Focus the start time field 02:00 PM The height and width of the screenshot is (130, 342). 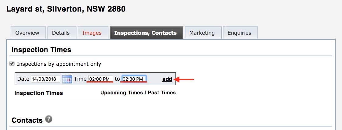(100, 79)
